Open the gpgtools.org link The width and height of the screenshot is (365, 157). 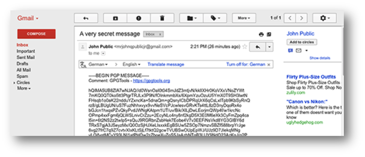(x=152, y=81)
